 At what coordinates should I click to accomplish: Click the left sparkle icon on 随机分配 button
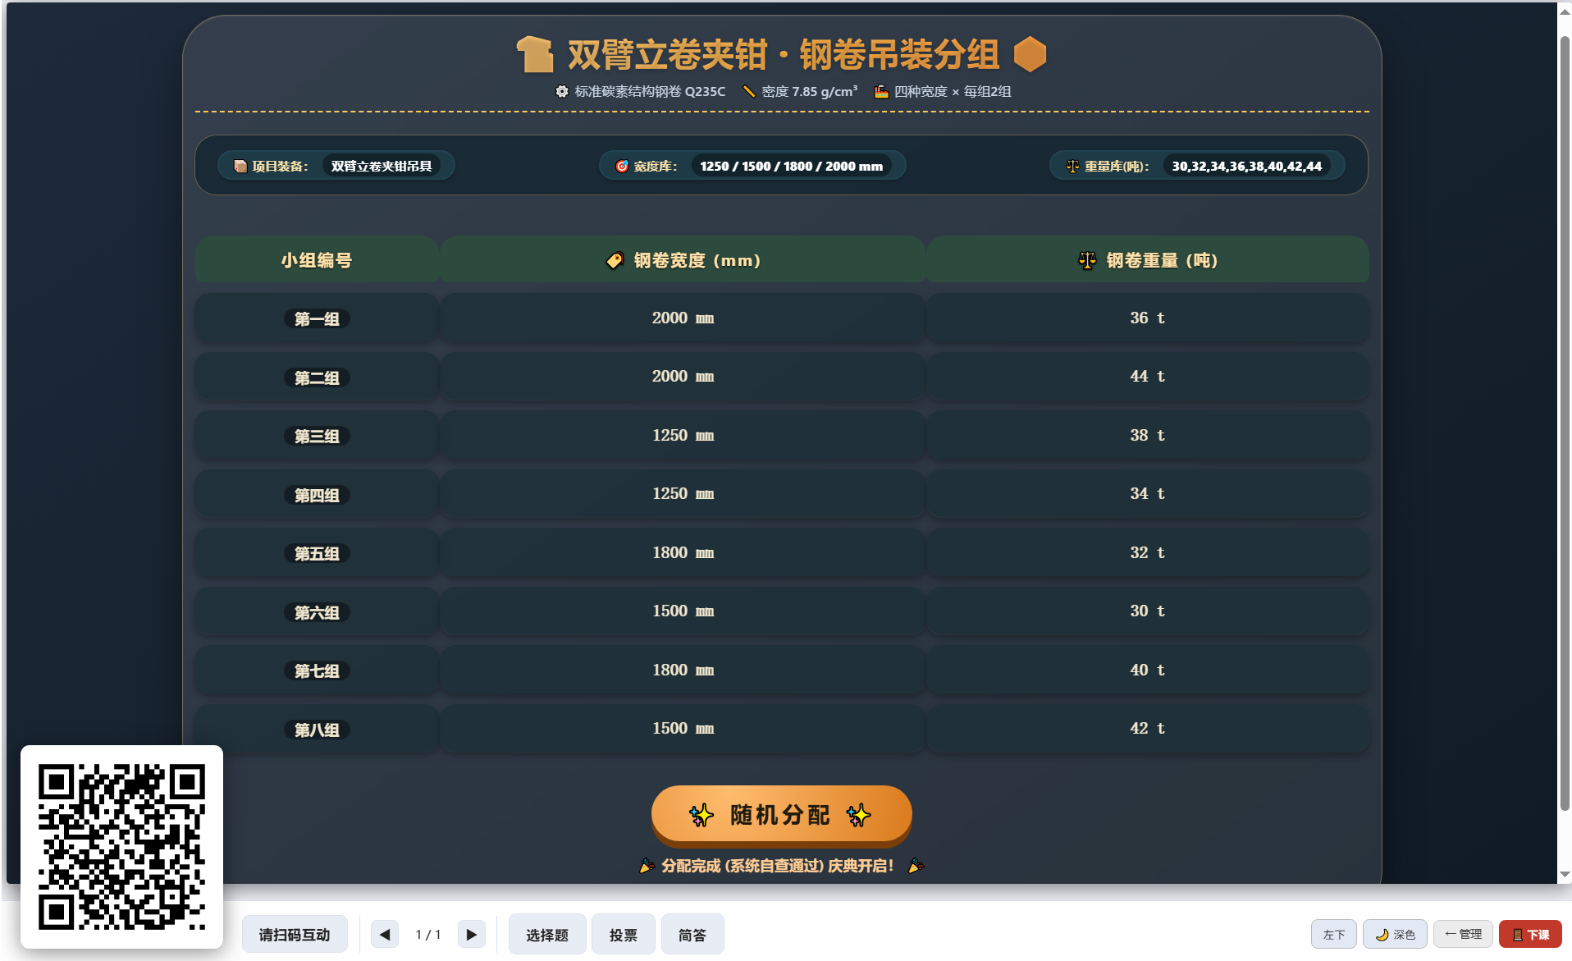coord(701,815)
